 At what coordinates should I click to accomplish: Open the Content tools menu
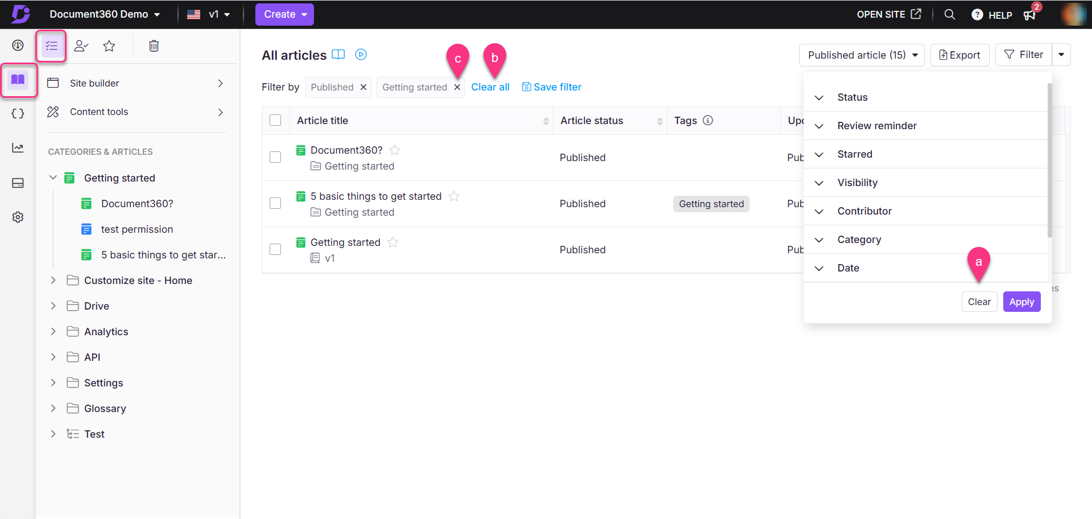(136, 112)
